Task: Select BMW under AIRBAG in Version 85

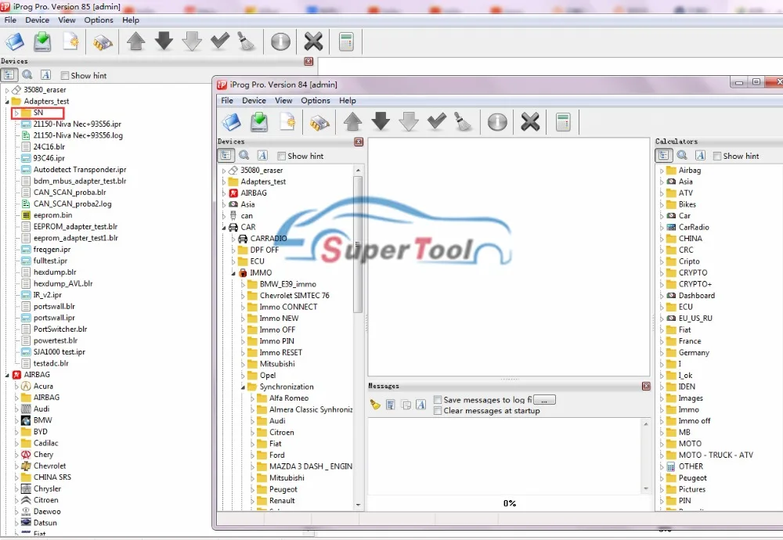Action: click(42, 420)
